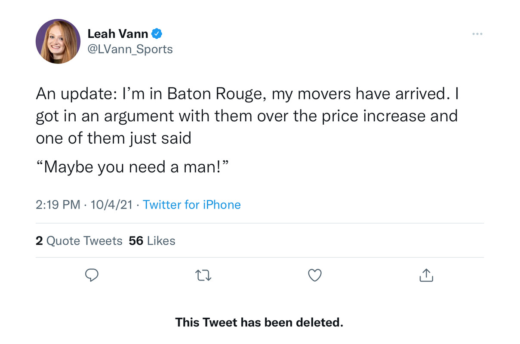The width and height of the screenshot is (520, 344).
Task: Click the tweet's first line mentioning Baton Rouge
Action: click(x=247, y=93)
